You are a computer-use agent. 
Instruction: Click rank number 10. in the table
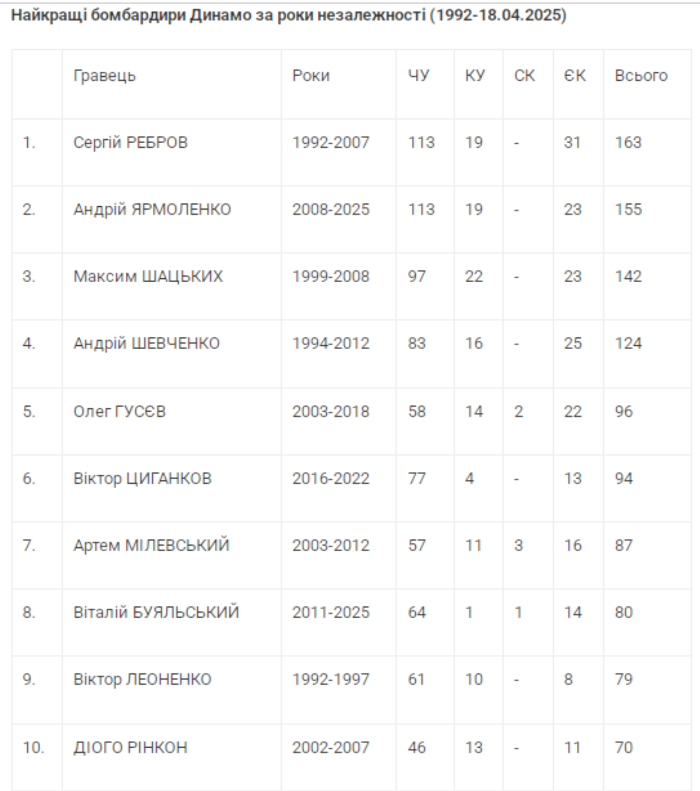click(33, 748)
